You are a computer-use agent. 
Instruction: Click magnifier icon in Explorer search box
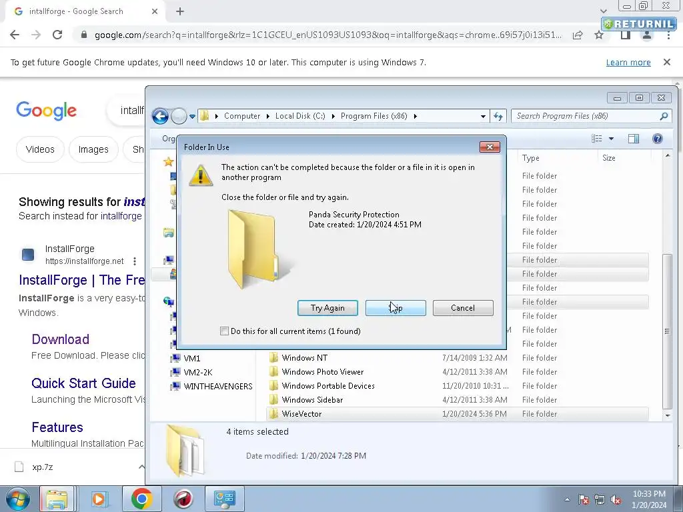[x=664, y=116]
